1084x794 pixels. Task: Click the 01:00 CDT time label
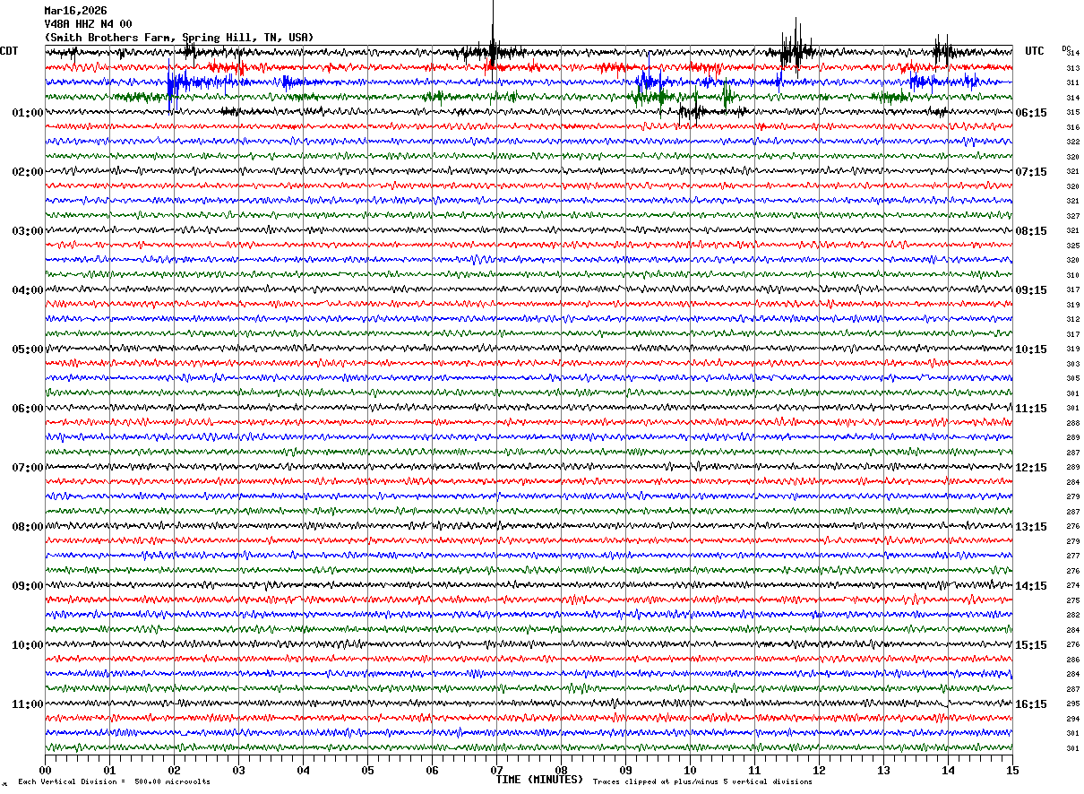pyautogui.click(x=28, y=113)
